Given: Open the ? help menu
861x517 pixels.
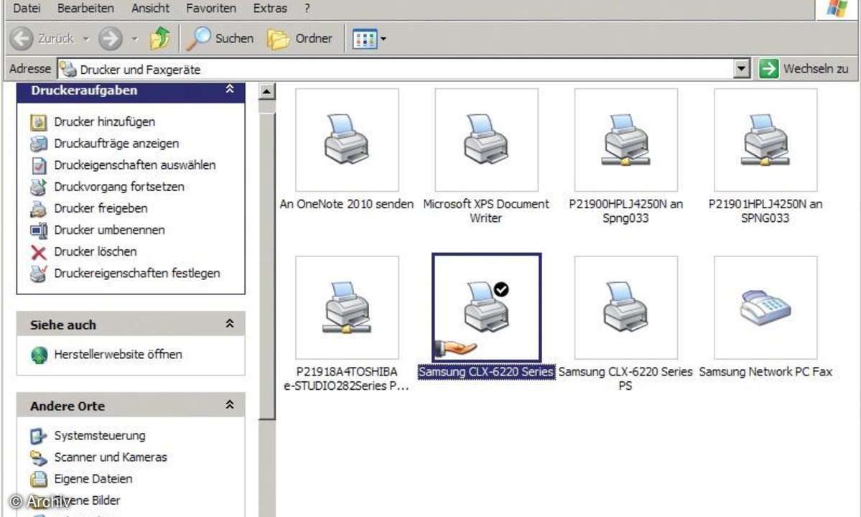Looking at the screenshot, I should point(307,8).
